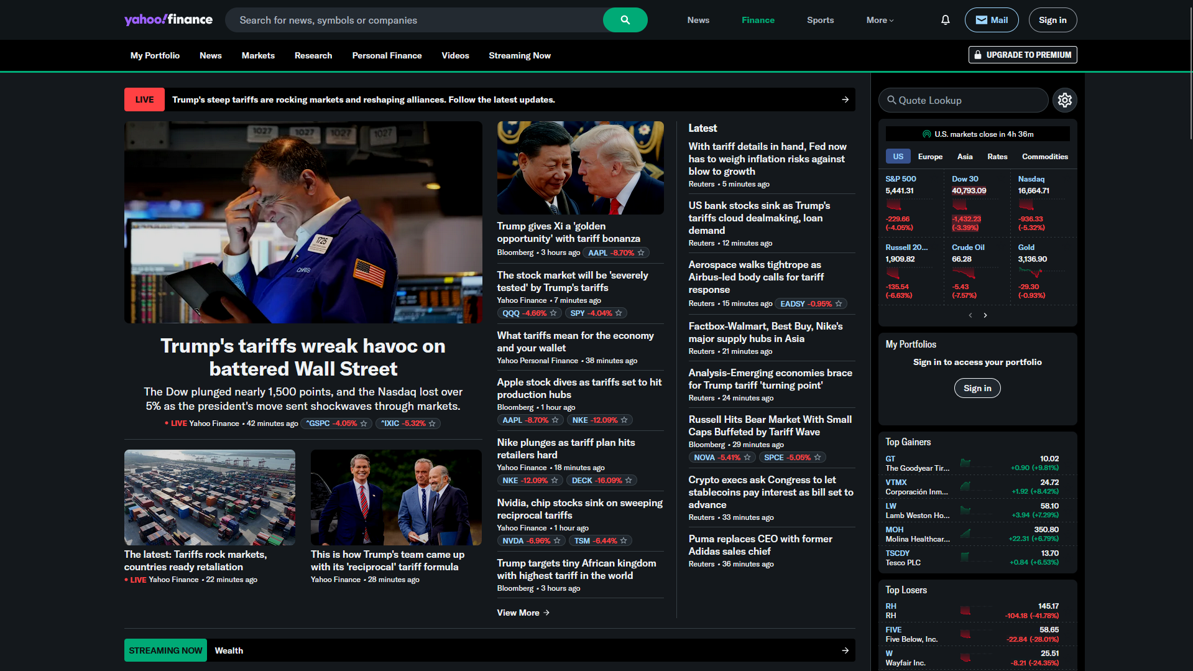The width and height of the screenshot is (1193, 671).
Task: Open the market settings gear icon
Action: 1064,100
